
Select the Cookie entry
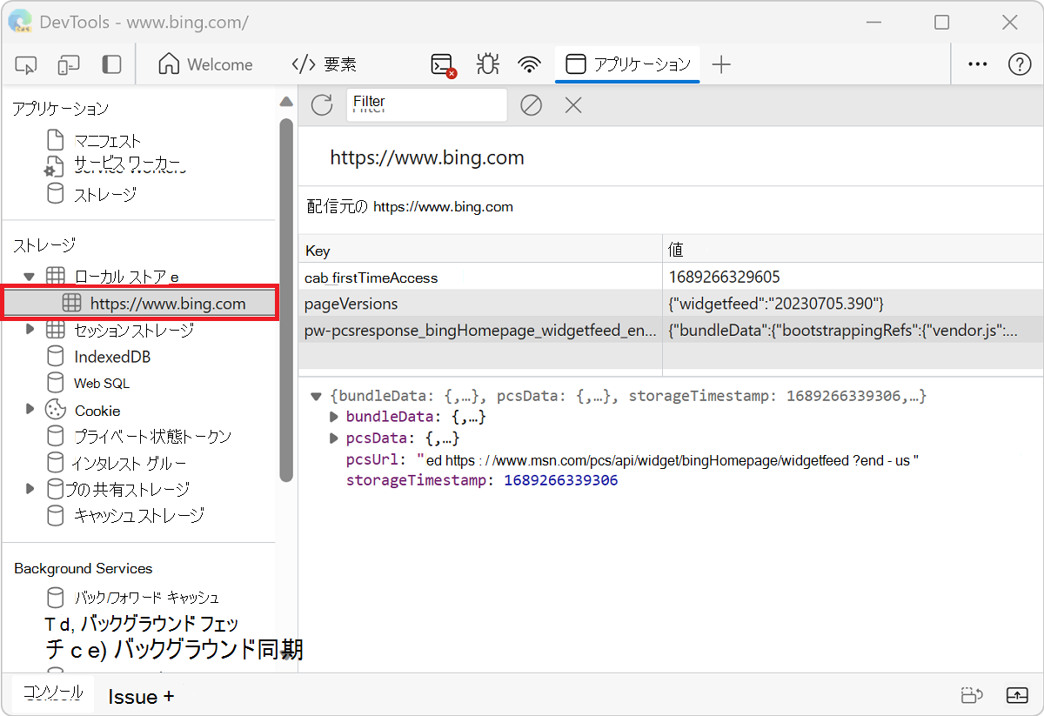97,410
